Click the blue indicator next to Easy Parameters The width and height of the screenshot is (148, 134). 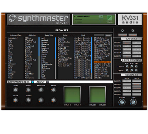click(33, 82)
